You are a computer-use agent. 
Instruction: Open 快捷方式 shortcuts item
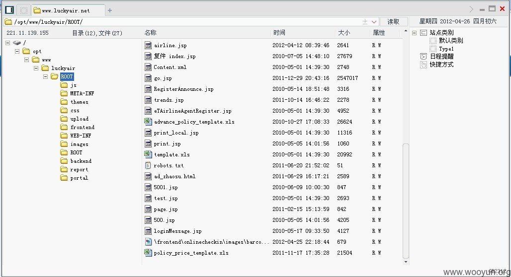(x=441, y=65)
